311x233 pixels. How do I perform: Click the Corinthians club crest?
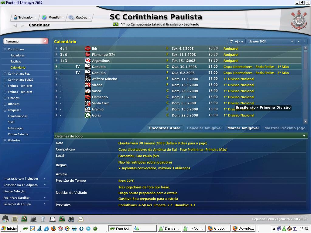(299, 20)
